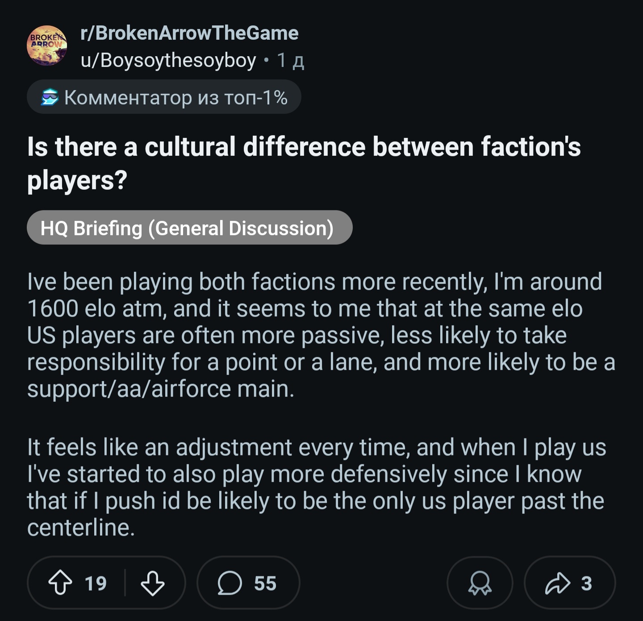
Task: Downvote the post
Action: [x=152, y=583]
